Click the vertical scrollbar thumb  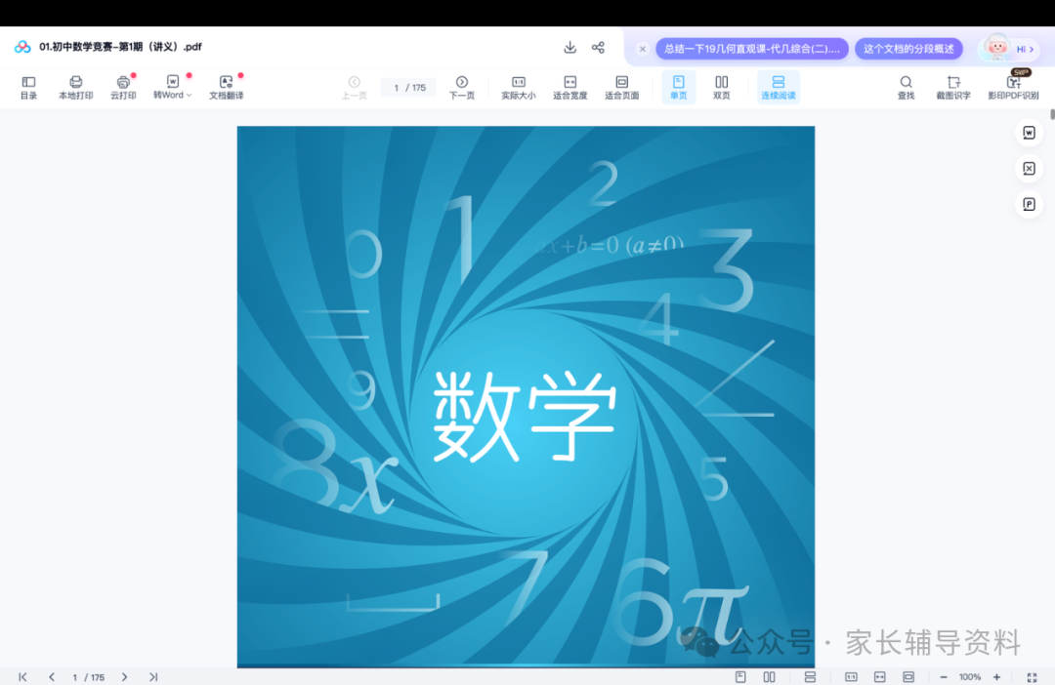click(x=1052, y=114)
